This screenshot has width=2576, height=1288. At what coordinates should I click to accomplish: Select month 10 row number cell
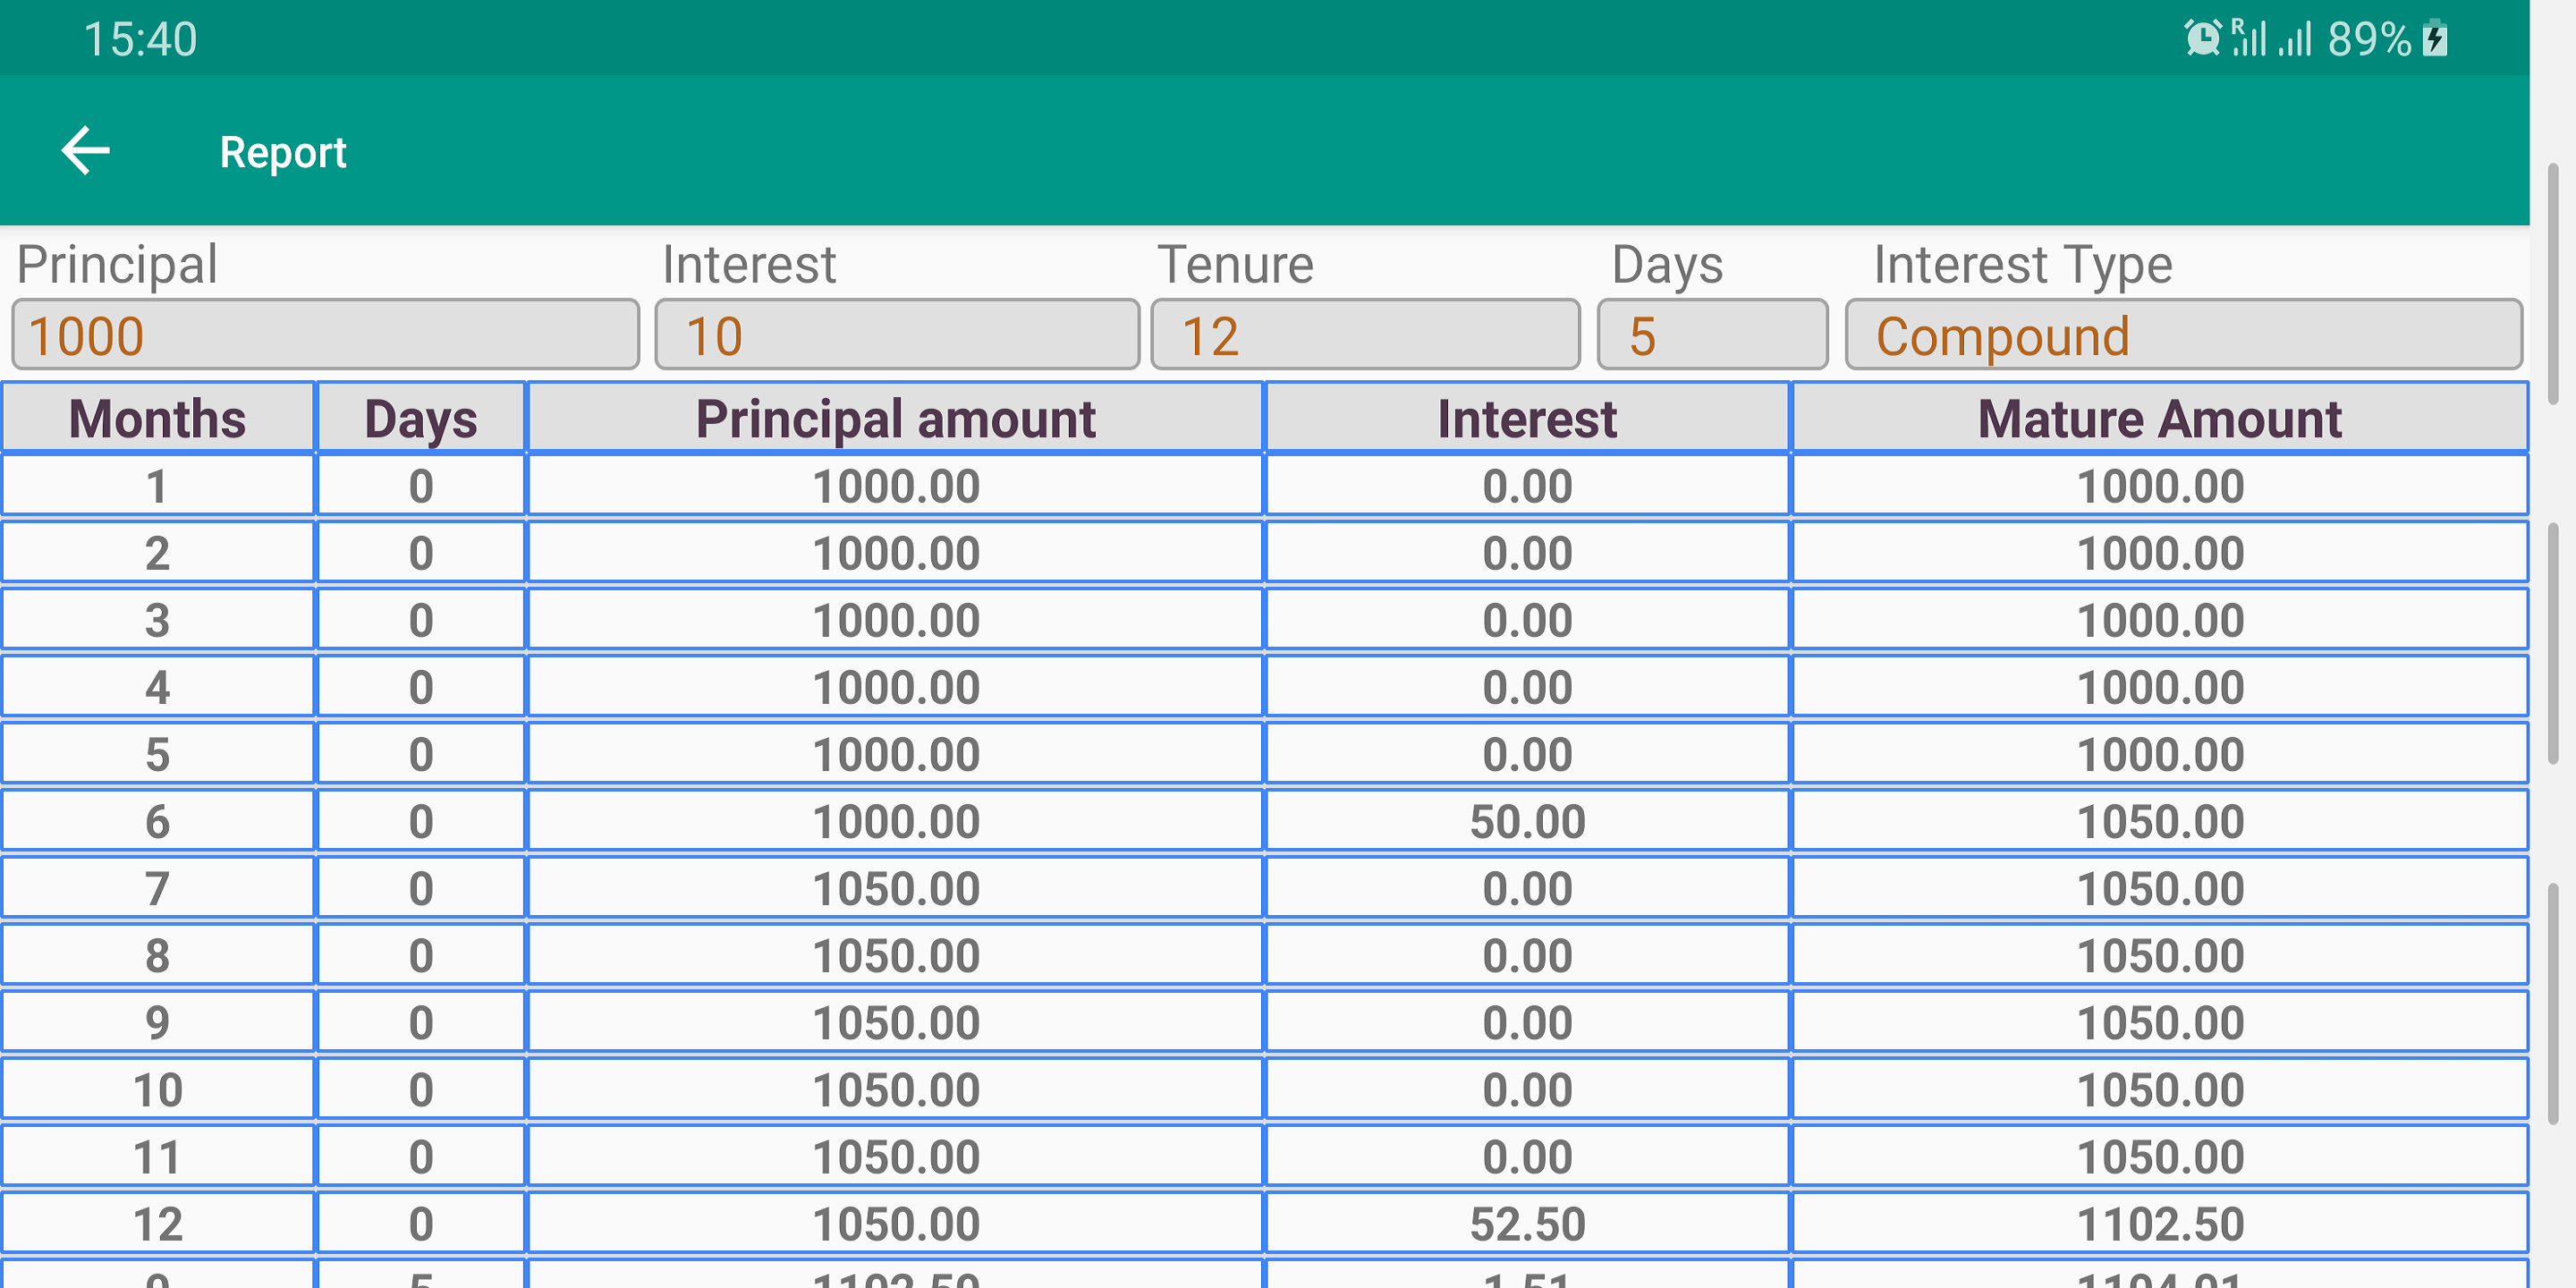158,1089
